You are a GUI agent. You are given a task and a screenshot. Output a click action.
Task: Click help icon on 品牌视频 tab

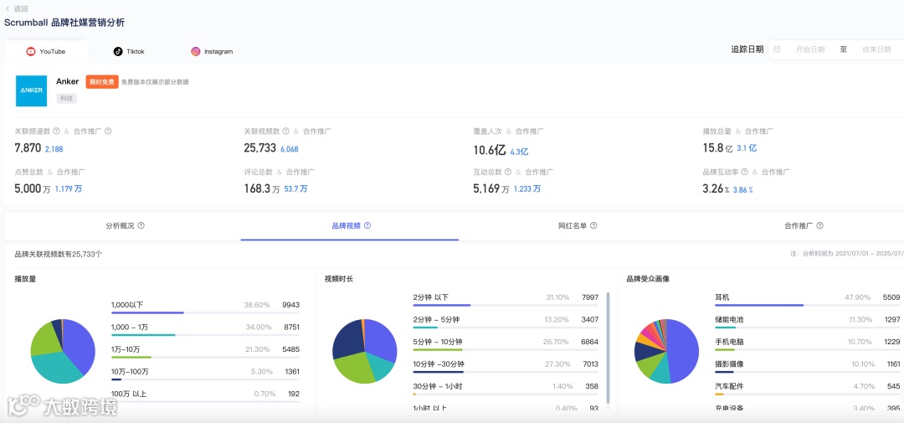(367, 225)
